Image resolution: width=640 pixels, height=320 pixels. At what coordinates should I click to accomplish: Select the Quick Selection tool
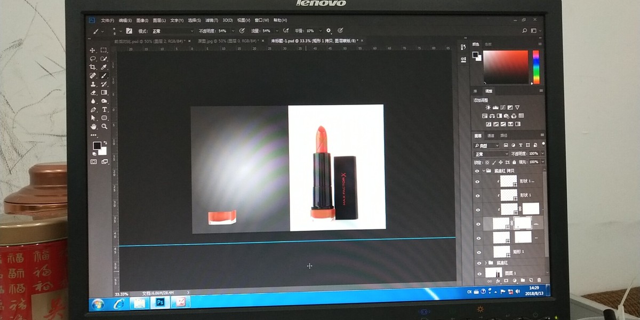click(x=104, y=59)
